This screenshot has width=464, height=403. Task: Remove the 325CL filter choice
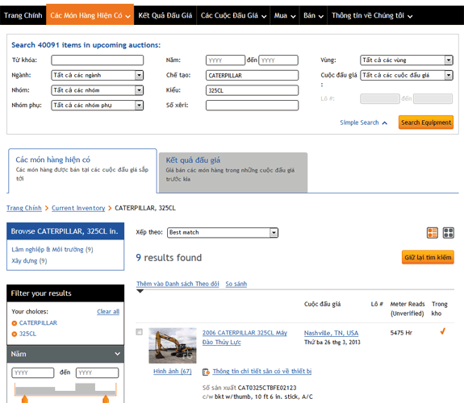point(15,334)
